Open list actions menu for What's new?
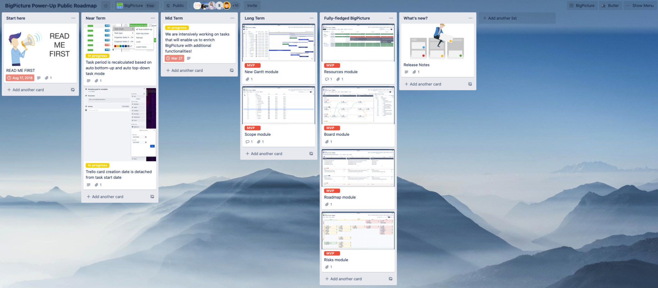The width and height of the screenshot is (658, 288). [x=470, y=18]
